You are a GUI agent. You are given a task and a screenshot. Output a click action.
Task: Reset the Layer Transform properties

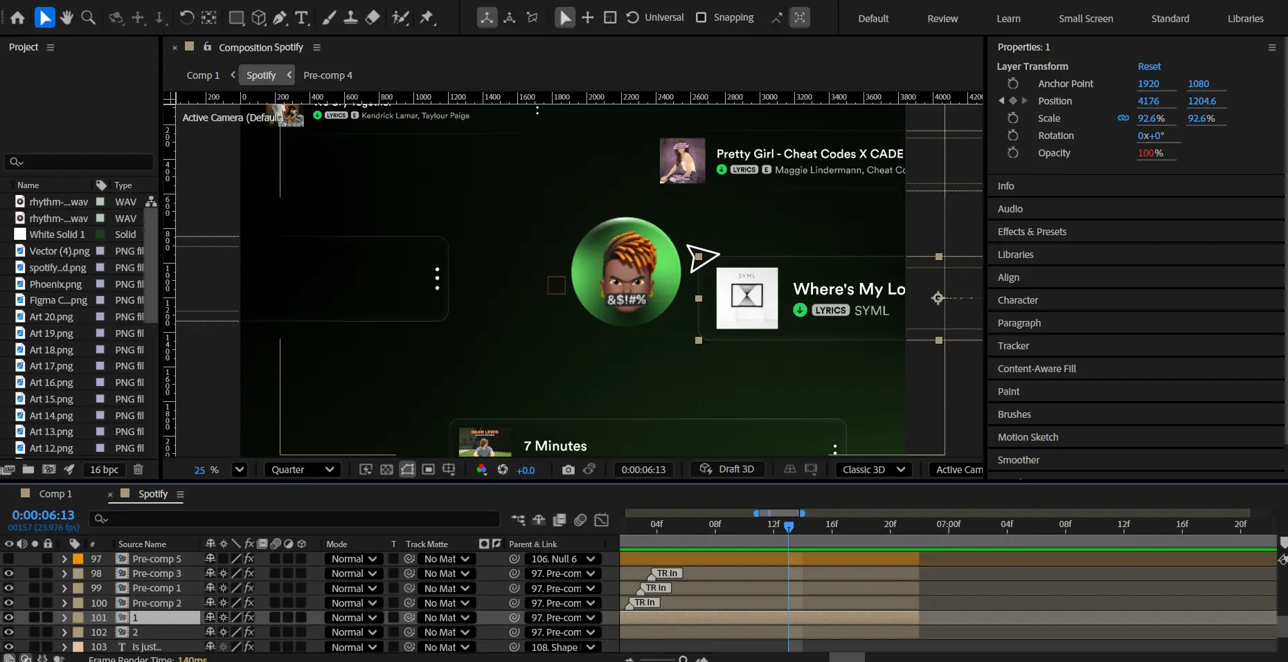[x=1149, y=66]
